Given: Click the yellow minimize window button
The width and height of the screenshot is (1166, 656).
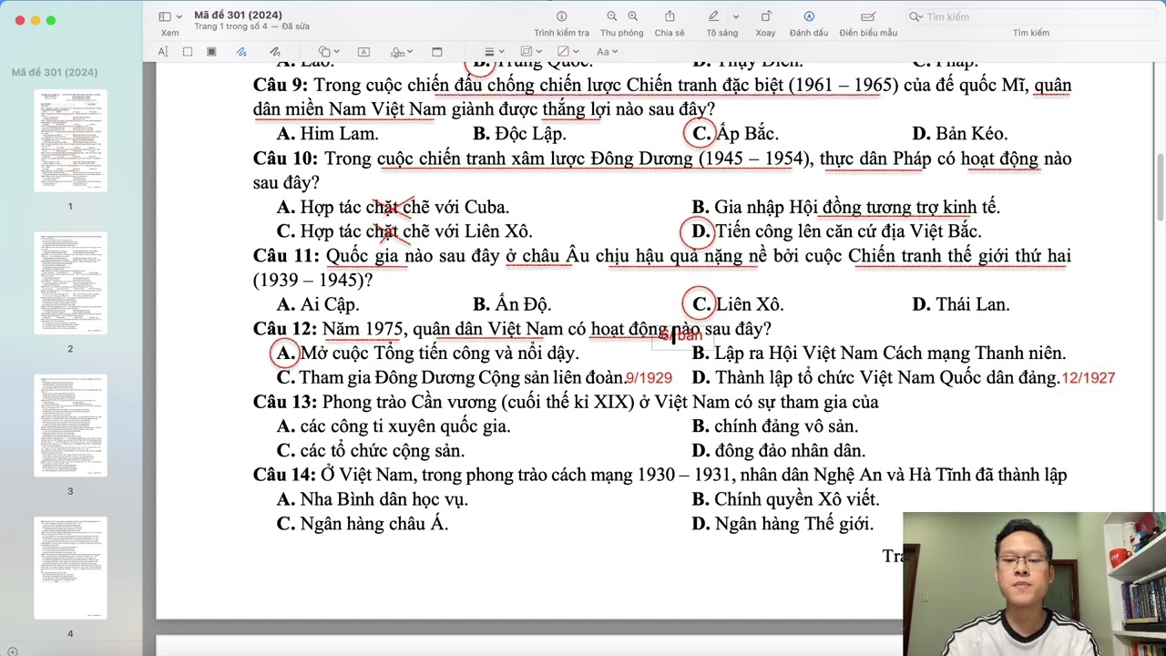Looking at the screenshot, I should tap(35, 20).
